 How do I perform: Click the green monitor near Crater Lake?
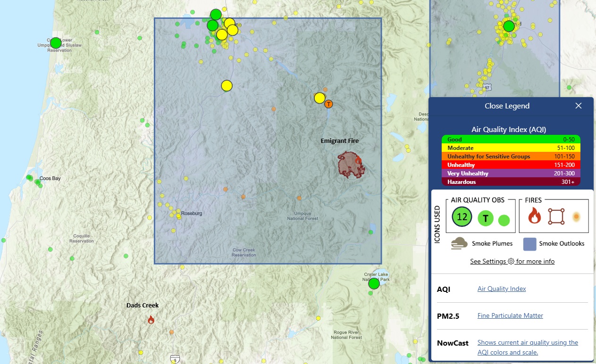tap(374, 284)
